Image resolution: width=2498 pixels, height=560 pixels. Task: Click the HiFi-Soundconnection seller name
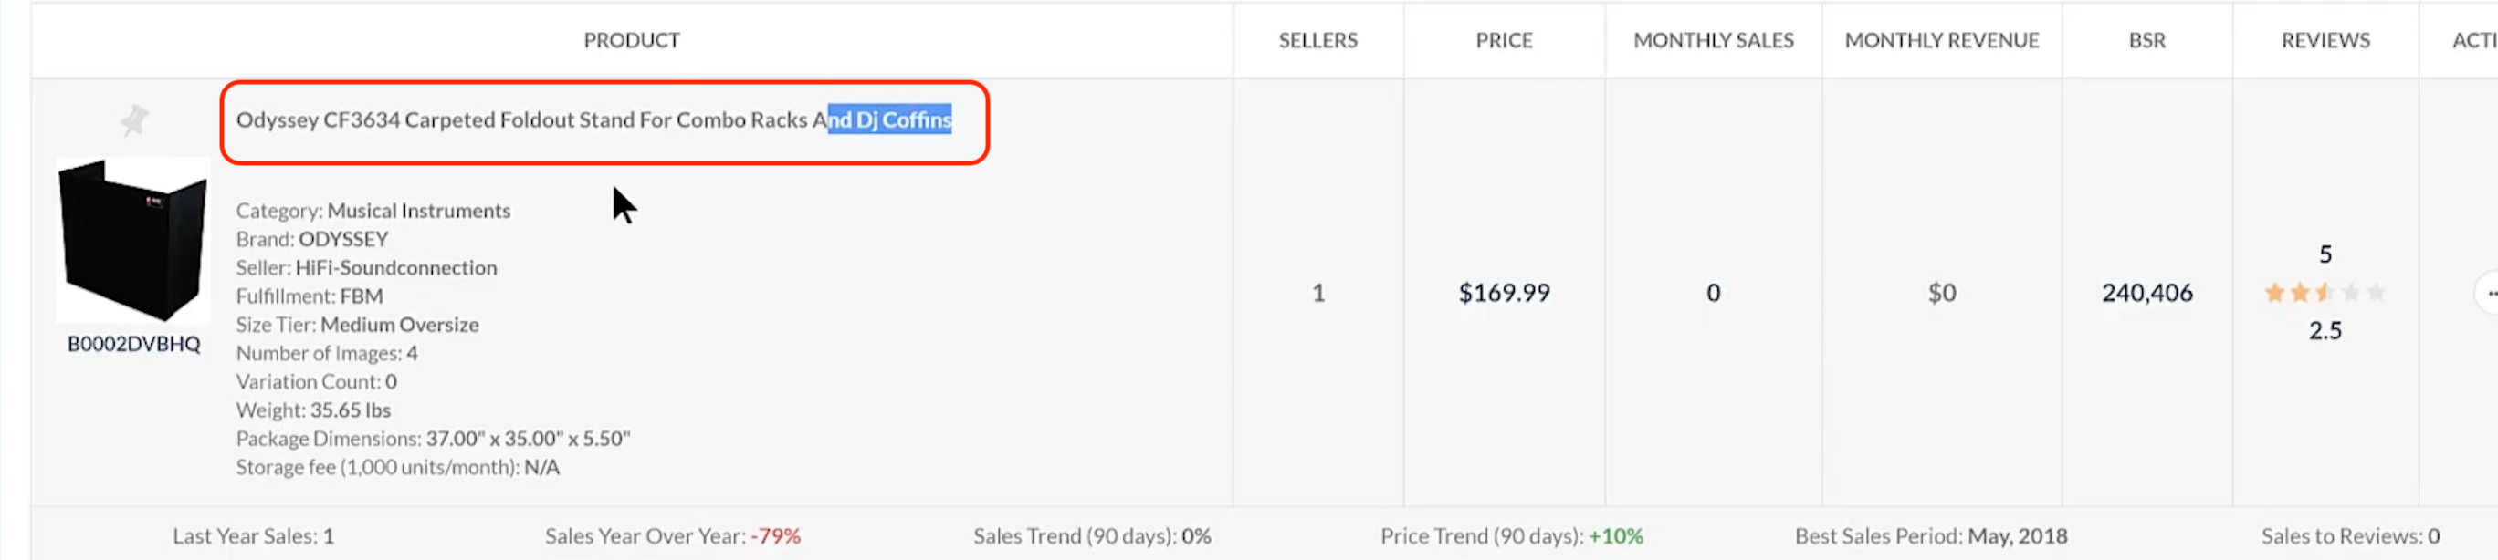pyautogui.click(x=395, y=267)
